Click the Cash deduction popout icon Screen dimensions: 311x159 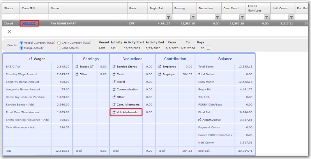(x=114, y=74)
